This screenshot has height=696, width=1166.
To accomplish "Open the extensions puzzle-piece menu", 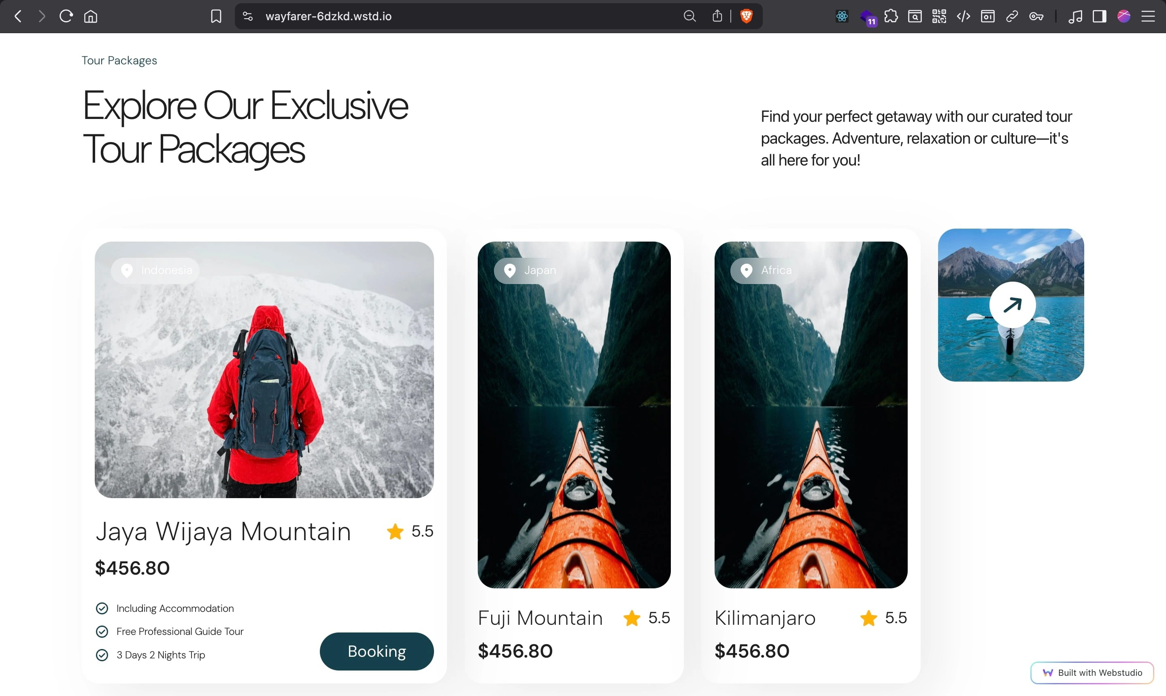I will (891, 17).
